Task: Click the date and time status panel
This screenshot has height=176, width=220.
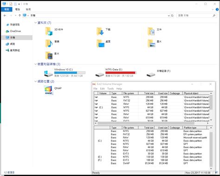Action: pyautogui.click(x=199, y=173)
